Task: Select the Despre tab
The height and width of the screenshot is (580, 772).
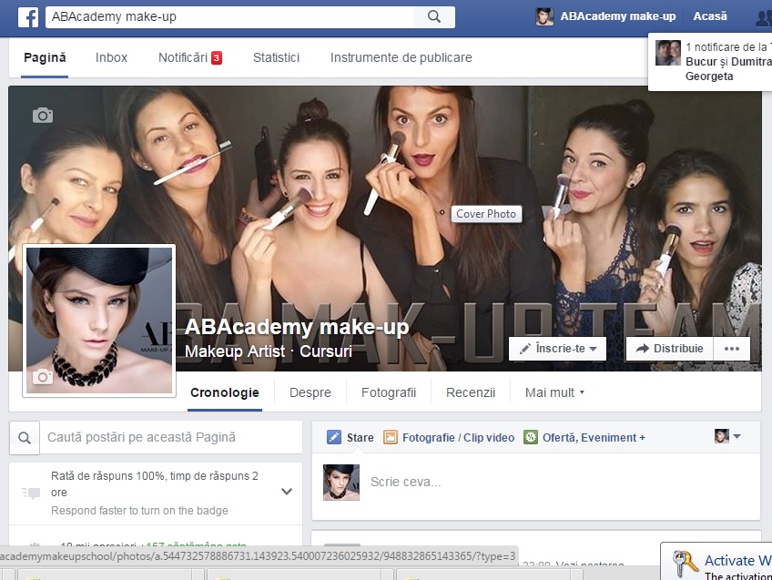Action: click(310, 392)
